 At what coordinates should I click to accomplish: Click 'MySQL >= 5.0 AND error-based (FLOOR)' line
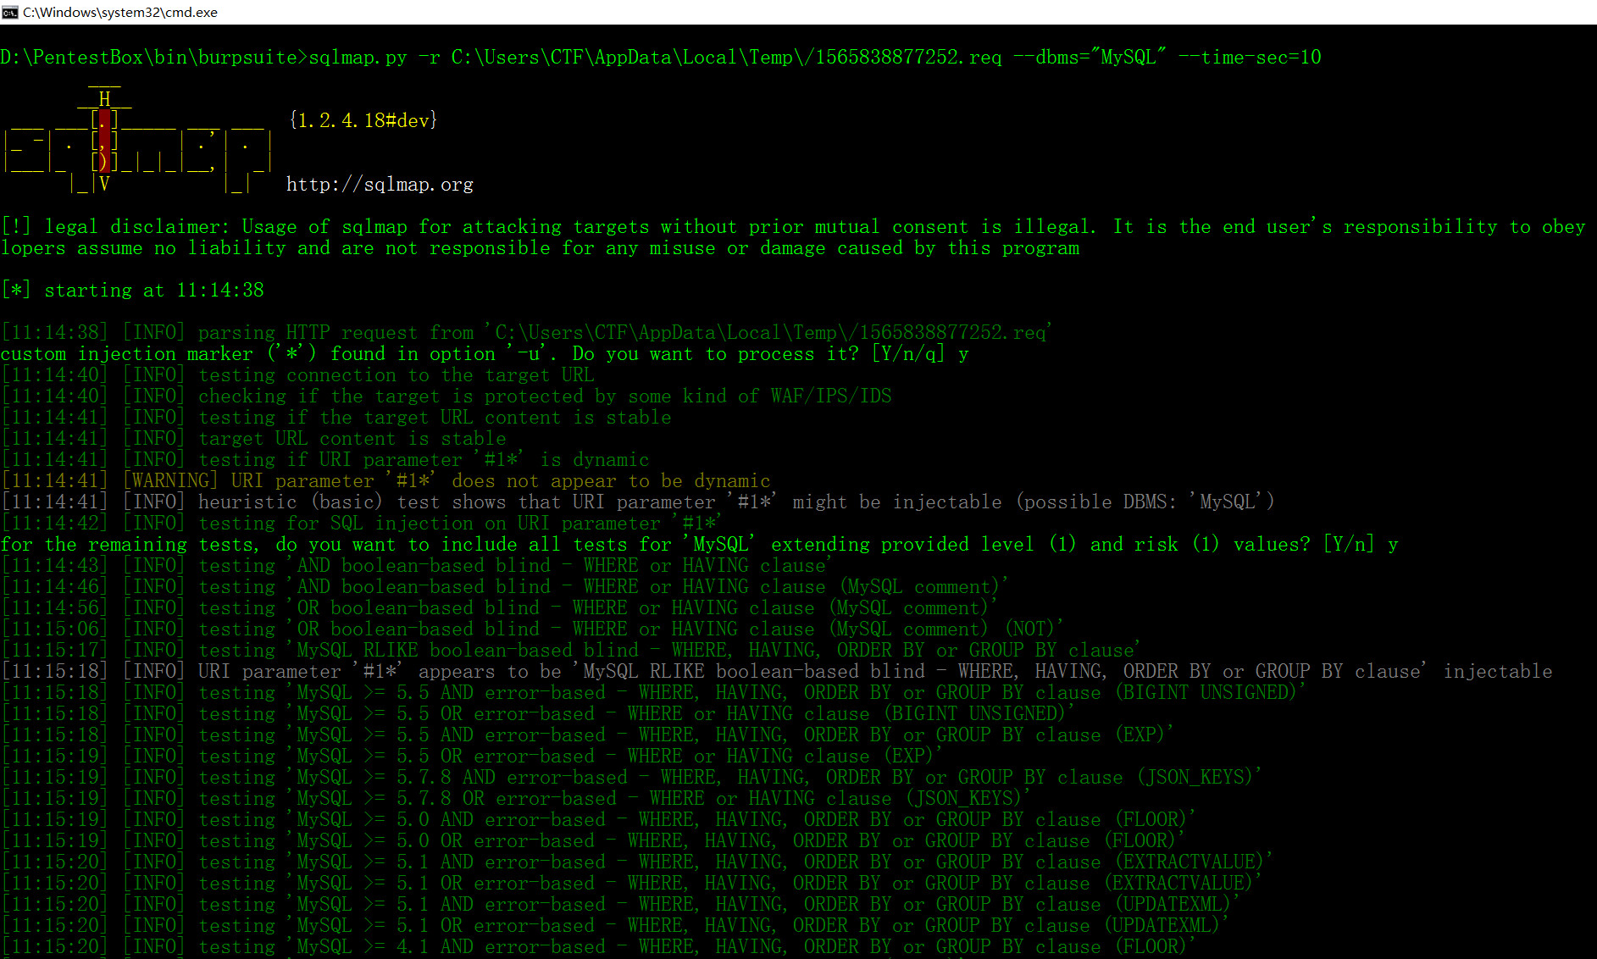(x=598, y=820)
